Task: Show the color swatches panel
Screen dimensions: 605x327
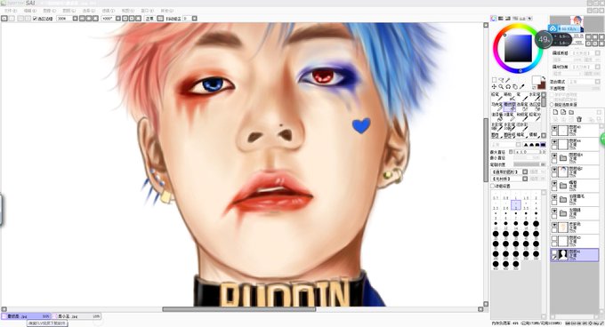Action: point(522,19)
